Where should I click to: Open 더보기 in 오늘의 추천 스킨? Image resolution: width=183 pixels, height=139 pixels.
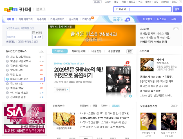tap(174, 106)
